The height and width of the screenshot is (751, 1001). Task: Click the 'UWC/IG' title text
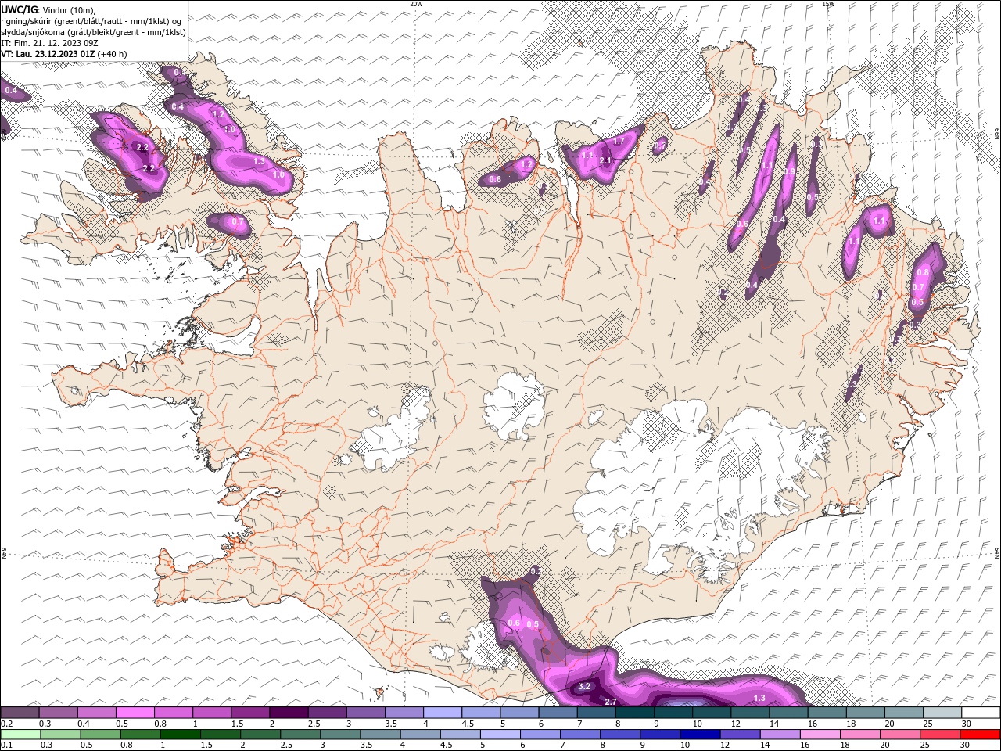[19, 9]
